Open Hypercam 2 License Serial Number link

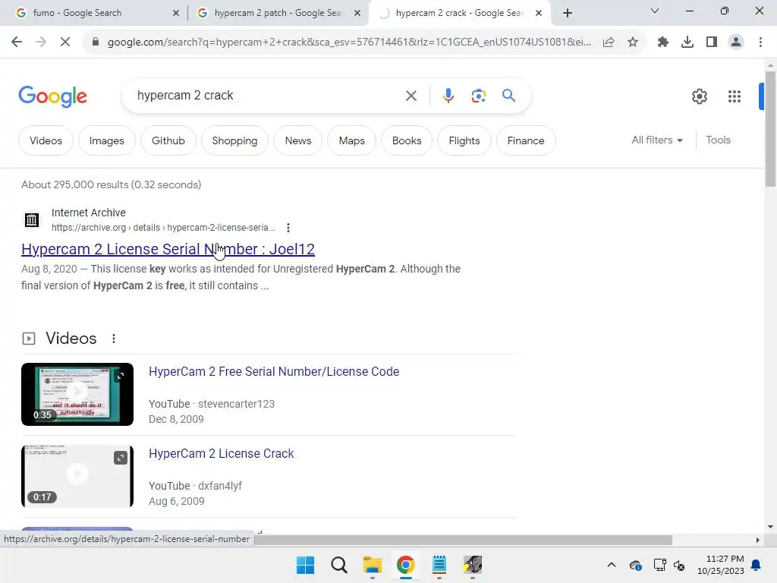click(168, 249)
